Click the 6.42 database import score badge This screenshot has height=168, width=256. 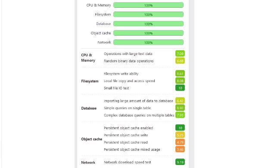coord(180,101)
